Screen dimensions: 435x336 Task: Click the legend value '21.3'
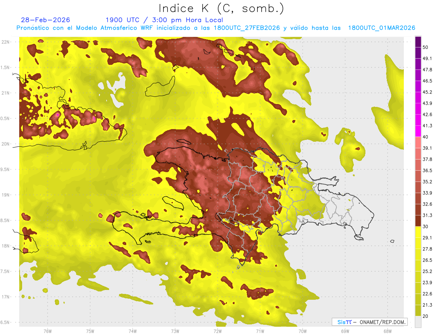427,305
